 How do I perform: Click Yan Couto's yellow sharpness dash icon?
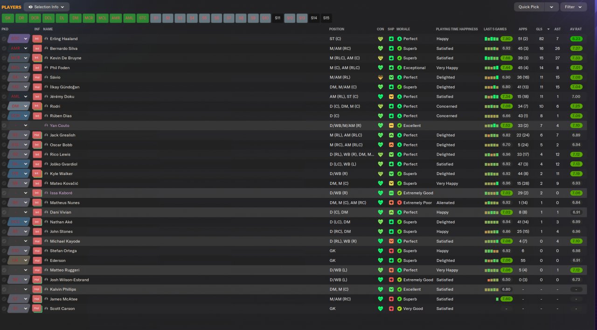pos(391,126)
